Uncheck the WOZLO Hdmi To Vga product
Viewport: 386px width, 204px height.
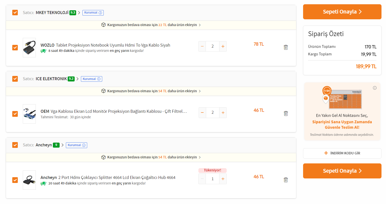point(15,48)
